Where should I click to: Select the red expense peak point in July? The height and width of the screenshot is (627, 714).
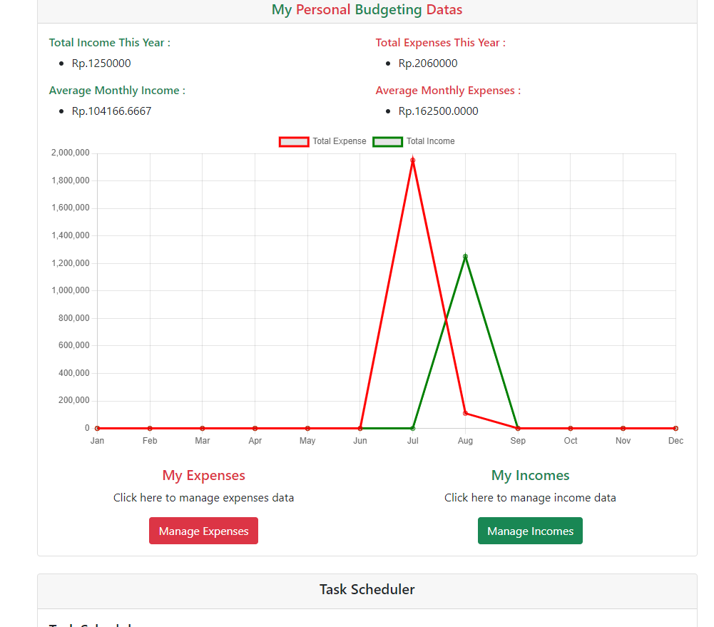pos(412,160)
